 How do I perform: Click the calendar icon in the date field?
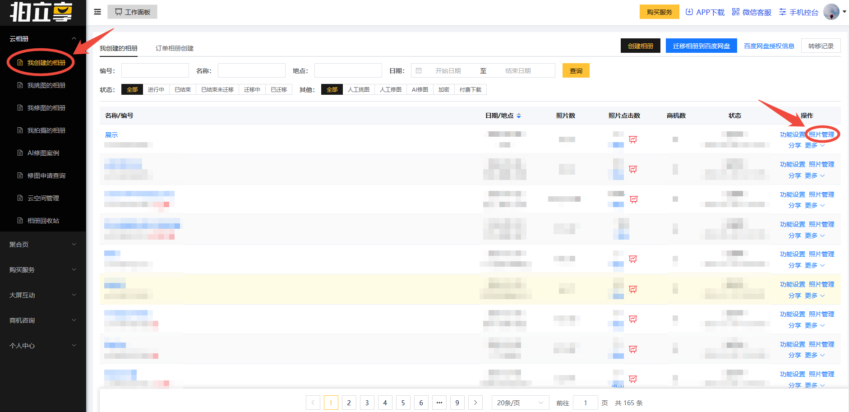pyautogui.click(x=419, y=71)
